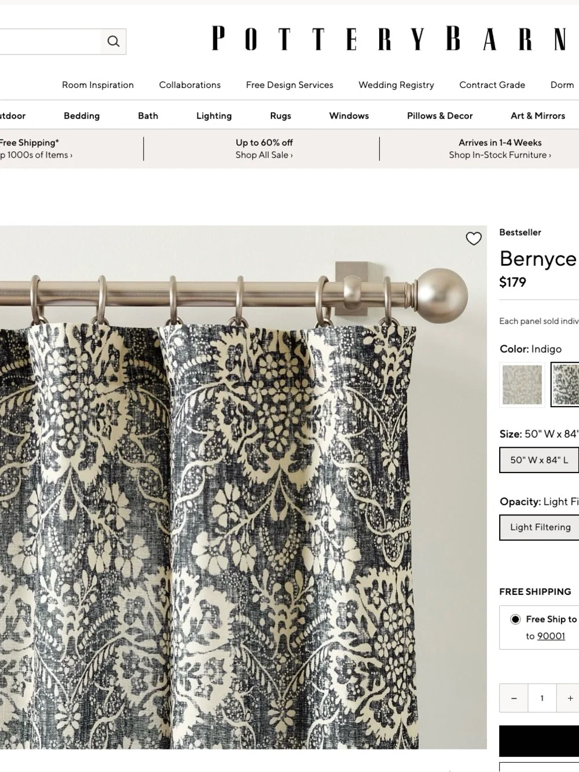Open the Art & Mirrors menu
Image resolution: width=579 pixels, height=772 pixels.
point(538,116)
